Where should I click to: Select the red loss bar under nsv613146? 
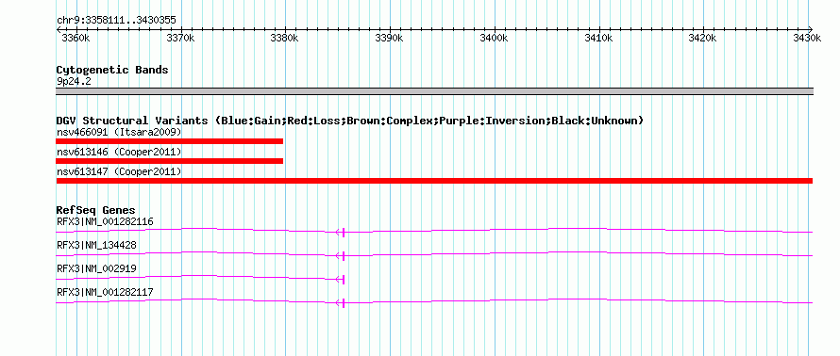click(x=169, y=161)
